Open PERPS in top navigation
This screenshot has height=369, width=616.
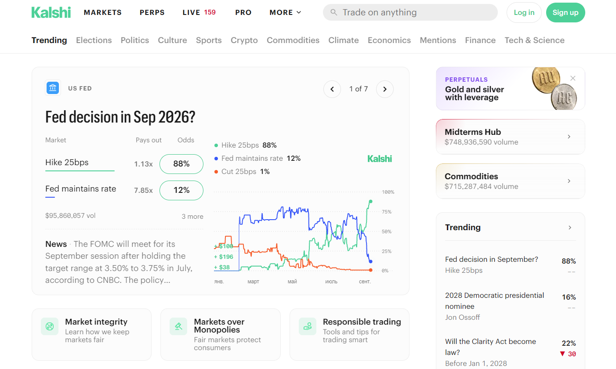point(152,12)
